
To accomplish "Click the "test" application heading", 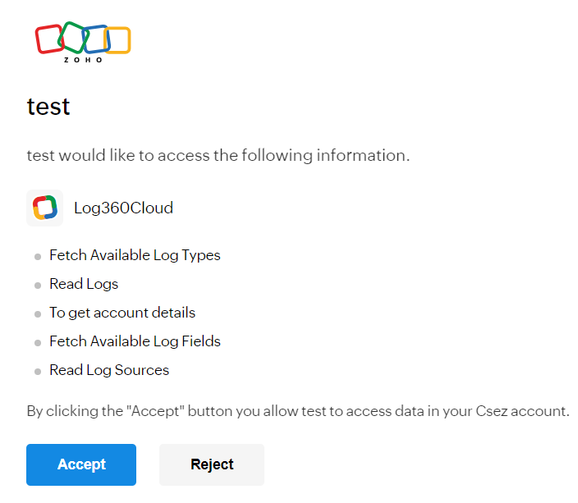I will tap(48, 107).
